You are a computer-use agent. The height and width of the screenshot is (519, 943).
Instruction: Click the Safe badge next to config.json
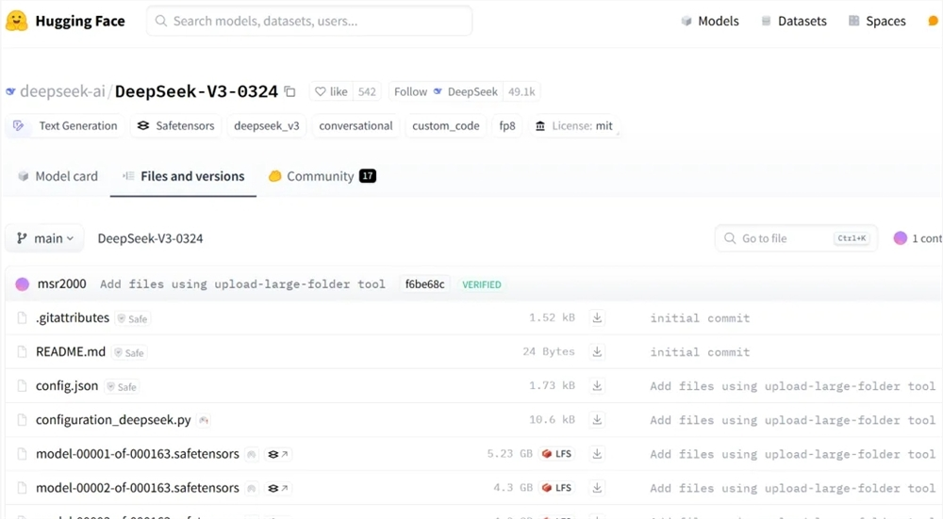[x=122, y=387]
